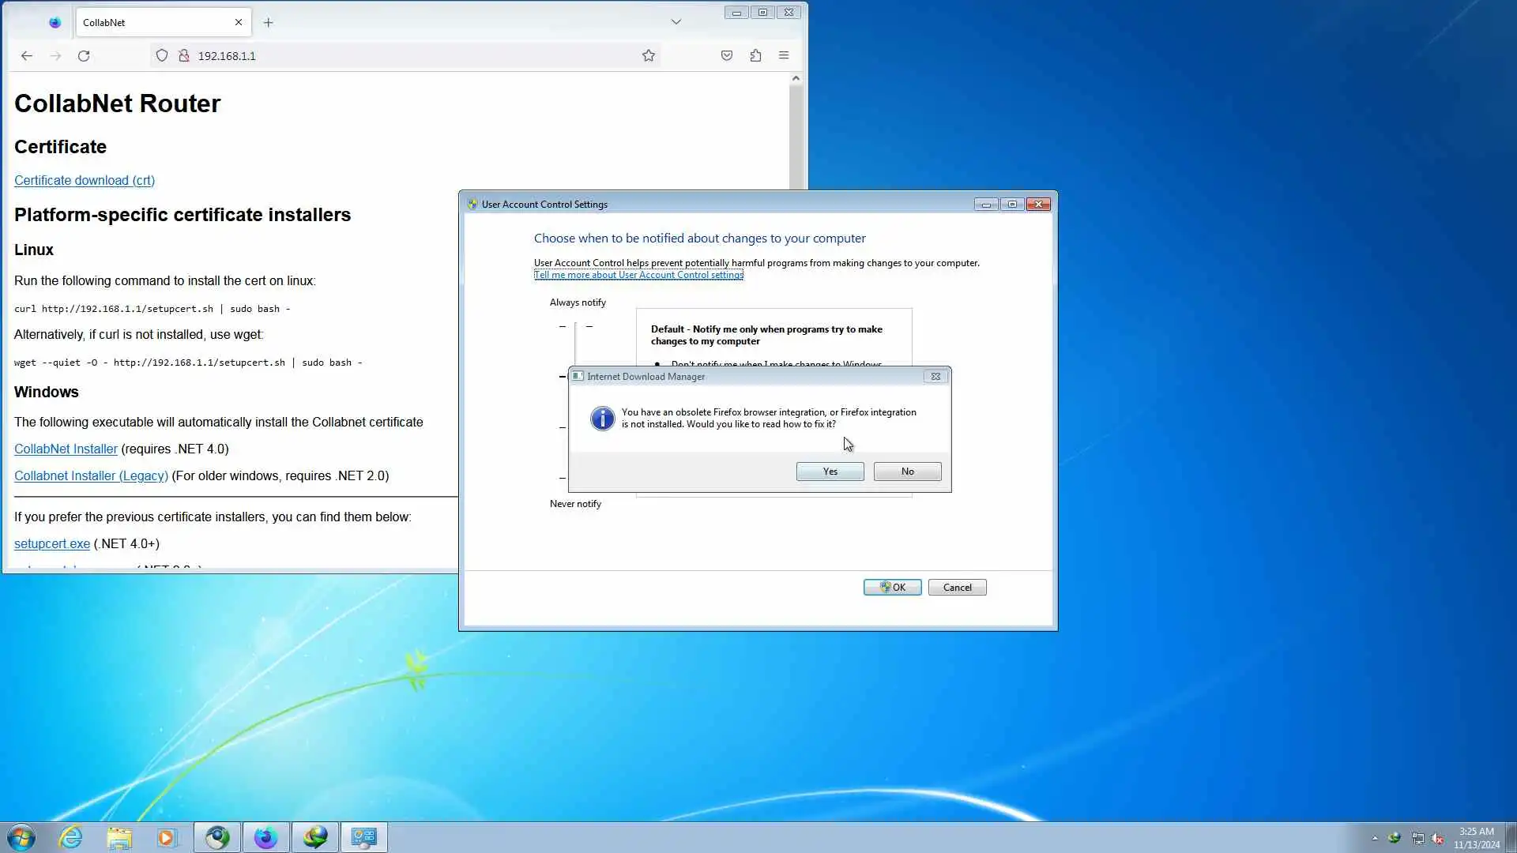Viewport: 1517px width, 853px height.
Task: Bookmark this page with star icon
Action: tap(648, 55)
